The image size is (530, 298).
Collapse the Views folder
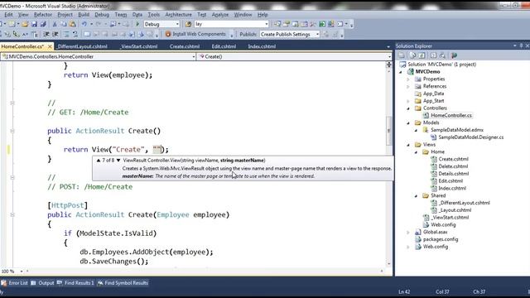pos(408,145)
